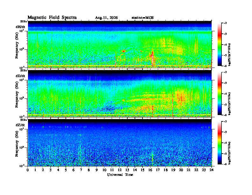Click hour tick label "0" on time axis

[x=28, y=170]
